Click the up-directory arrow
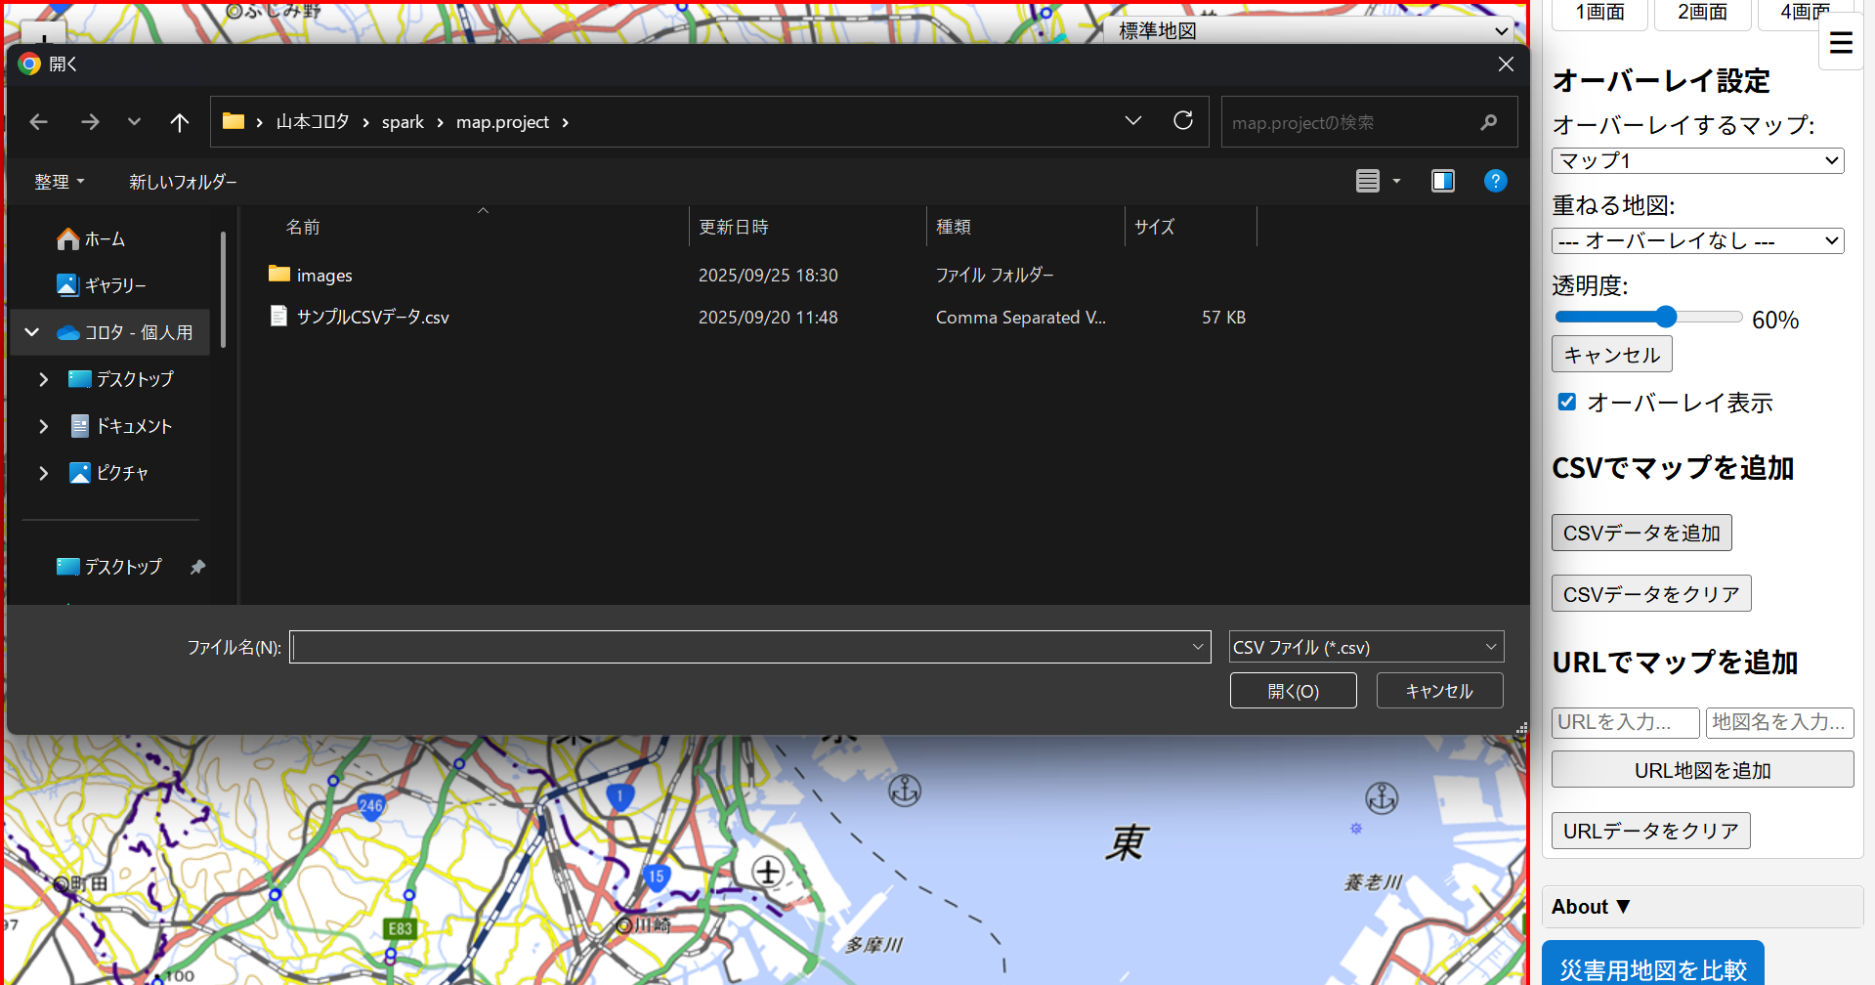 coord(179,122)
